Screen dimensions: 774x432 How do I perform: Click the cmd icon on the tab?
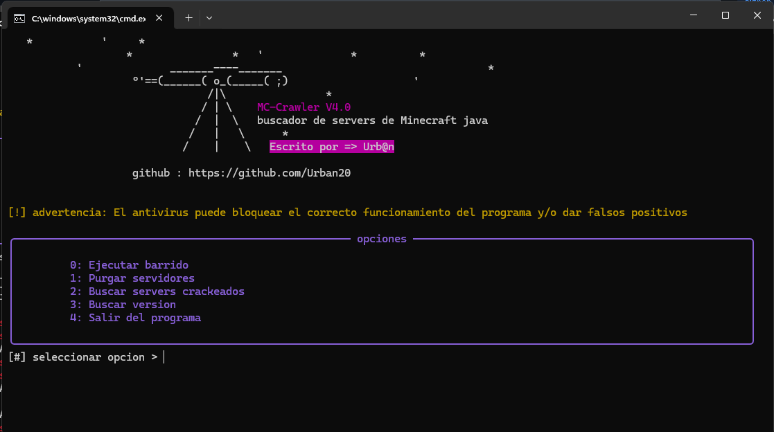click(19, 19)
